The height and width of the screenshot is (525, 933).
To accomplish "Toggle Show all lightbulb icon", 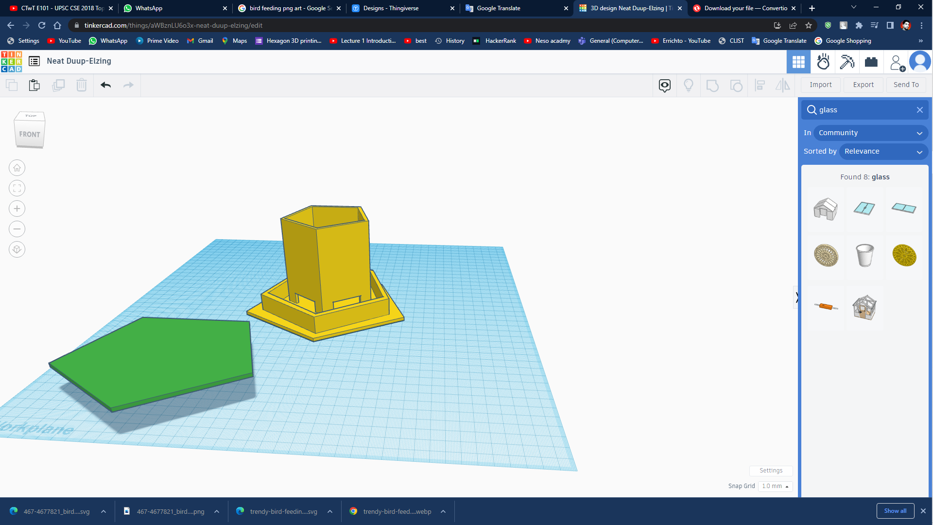I will point(689,86).
